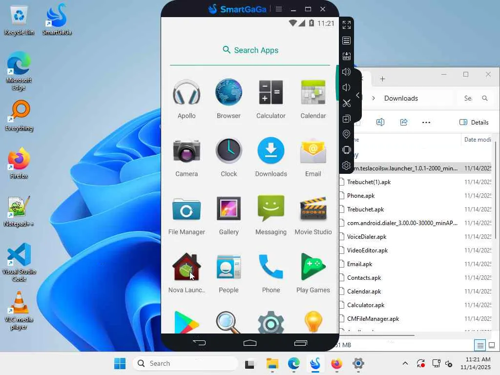
Task: Decrease emulator volume in sidebar
Action: pyautogui.click(x=346, y=87)
